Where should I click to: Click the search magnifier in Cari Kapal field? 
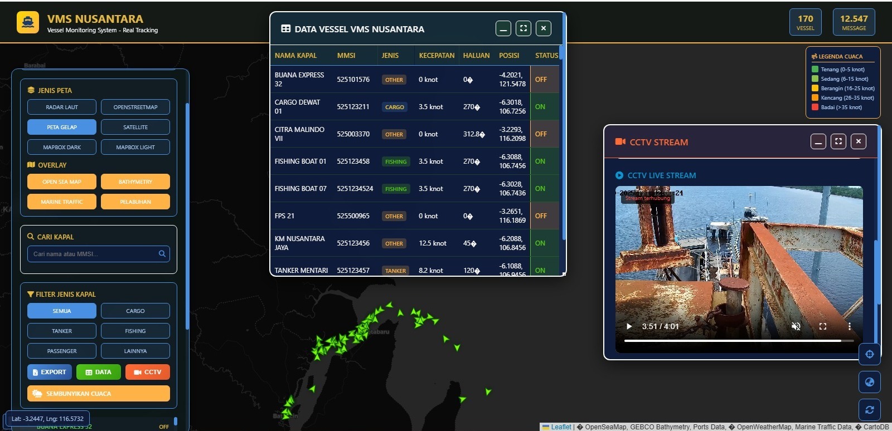(162, 253)
